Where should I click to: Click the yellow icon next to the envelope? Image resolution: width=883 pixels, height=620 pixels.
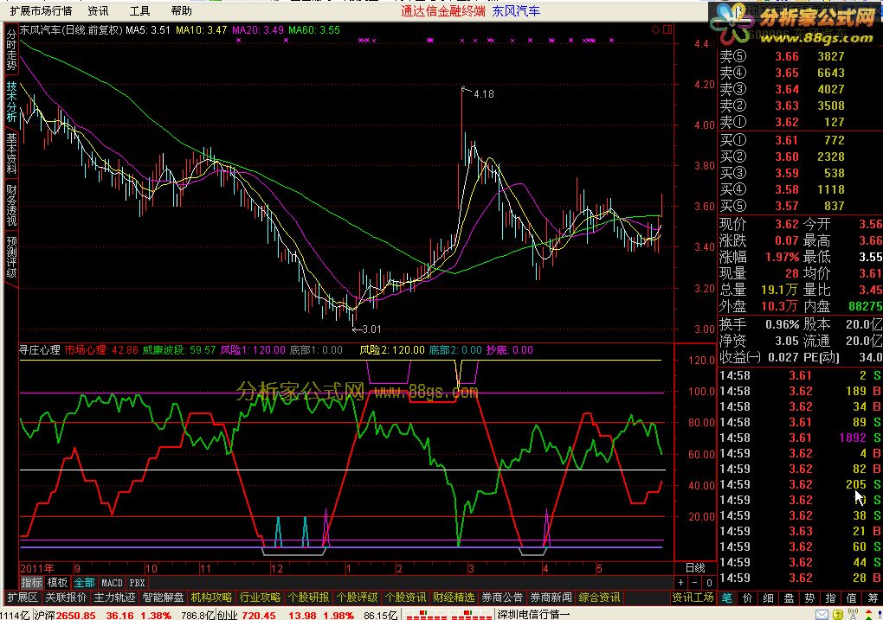[838, 615]
